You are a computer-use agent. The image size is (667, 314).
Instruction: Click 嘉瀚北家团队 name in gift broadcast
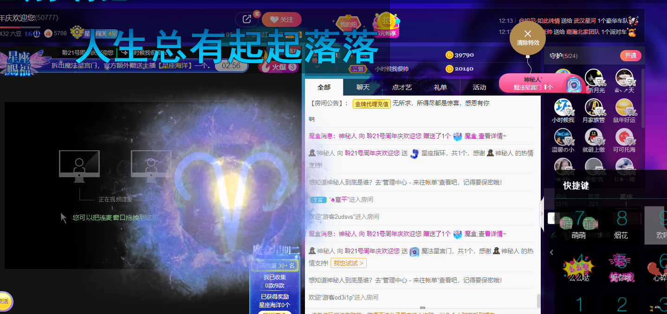pyautogui.click(x=583, y=32)
